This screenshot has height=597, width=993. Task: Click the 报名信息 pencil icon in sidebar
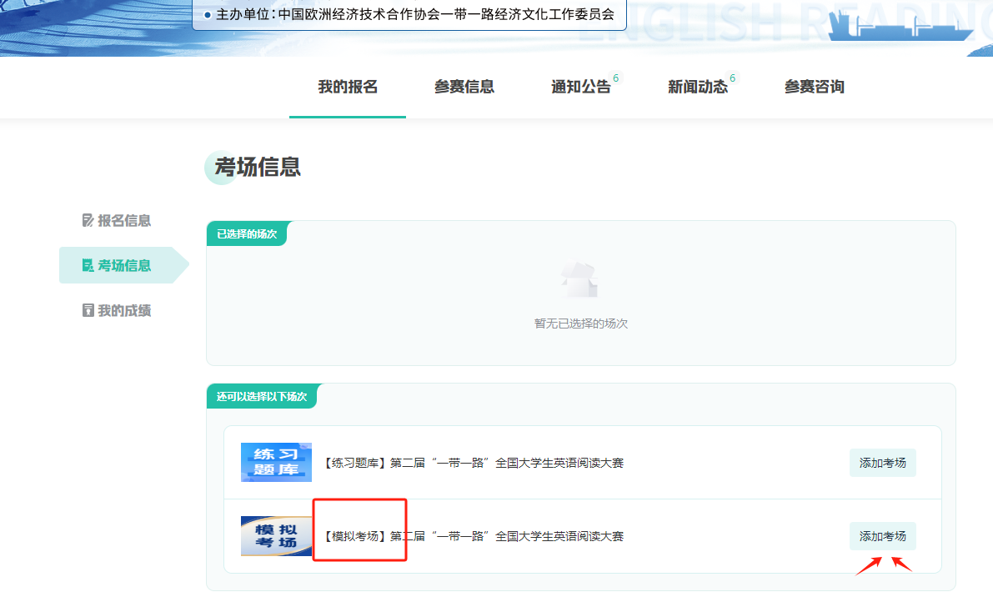coord(88,221)
